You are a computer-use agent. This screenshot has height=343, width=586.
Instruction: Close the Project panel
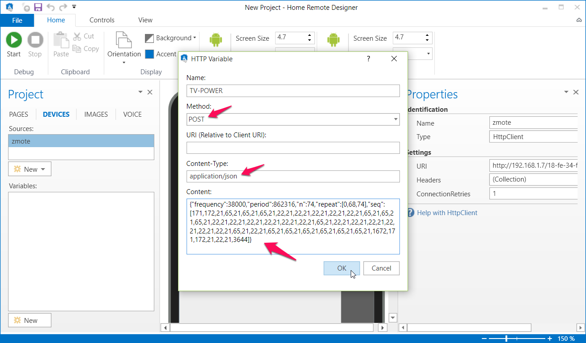pyautogui.click(x=150, y=92)
